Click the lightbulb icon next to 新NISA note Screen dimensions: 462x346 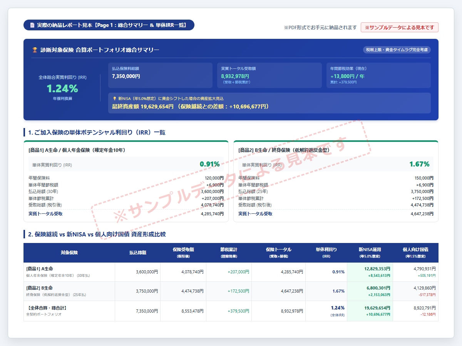(114, 99)
